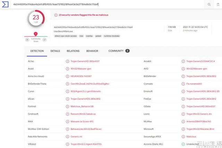Click the HEUR/AGEN.1143387 detection
This screenshot has height=148, width=222.
[x=81, y=76]
